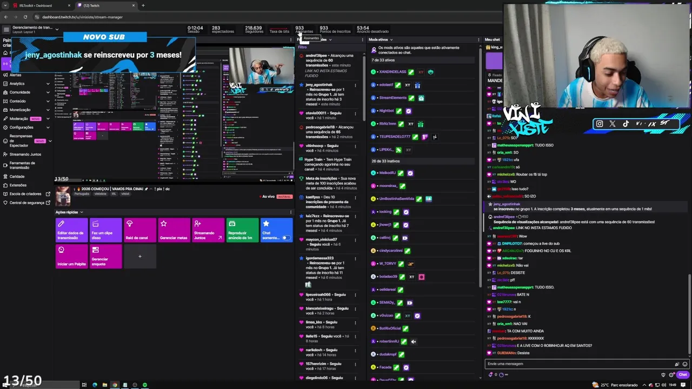Send message with the purple Chat button
692x389 pixels.
point(682,374)
